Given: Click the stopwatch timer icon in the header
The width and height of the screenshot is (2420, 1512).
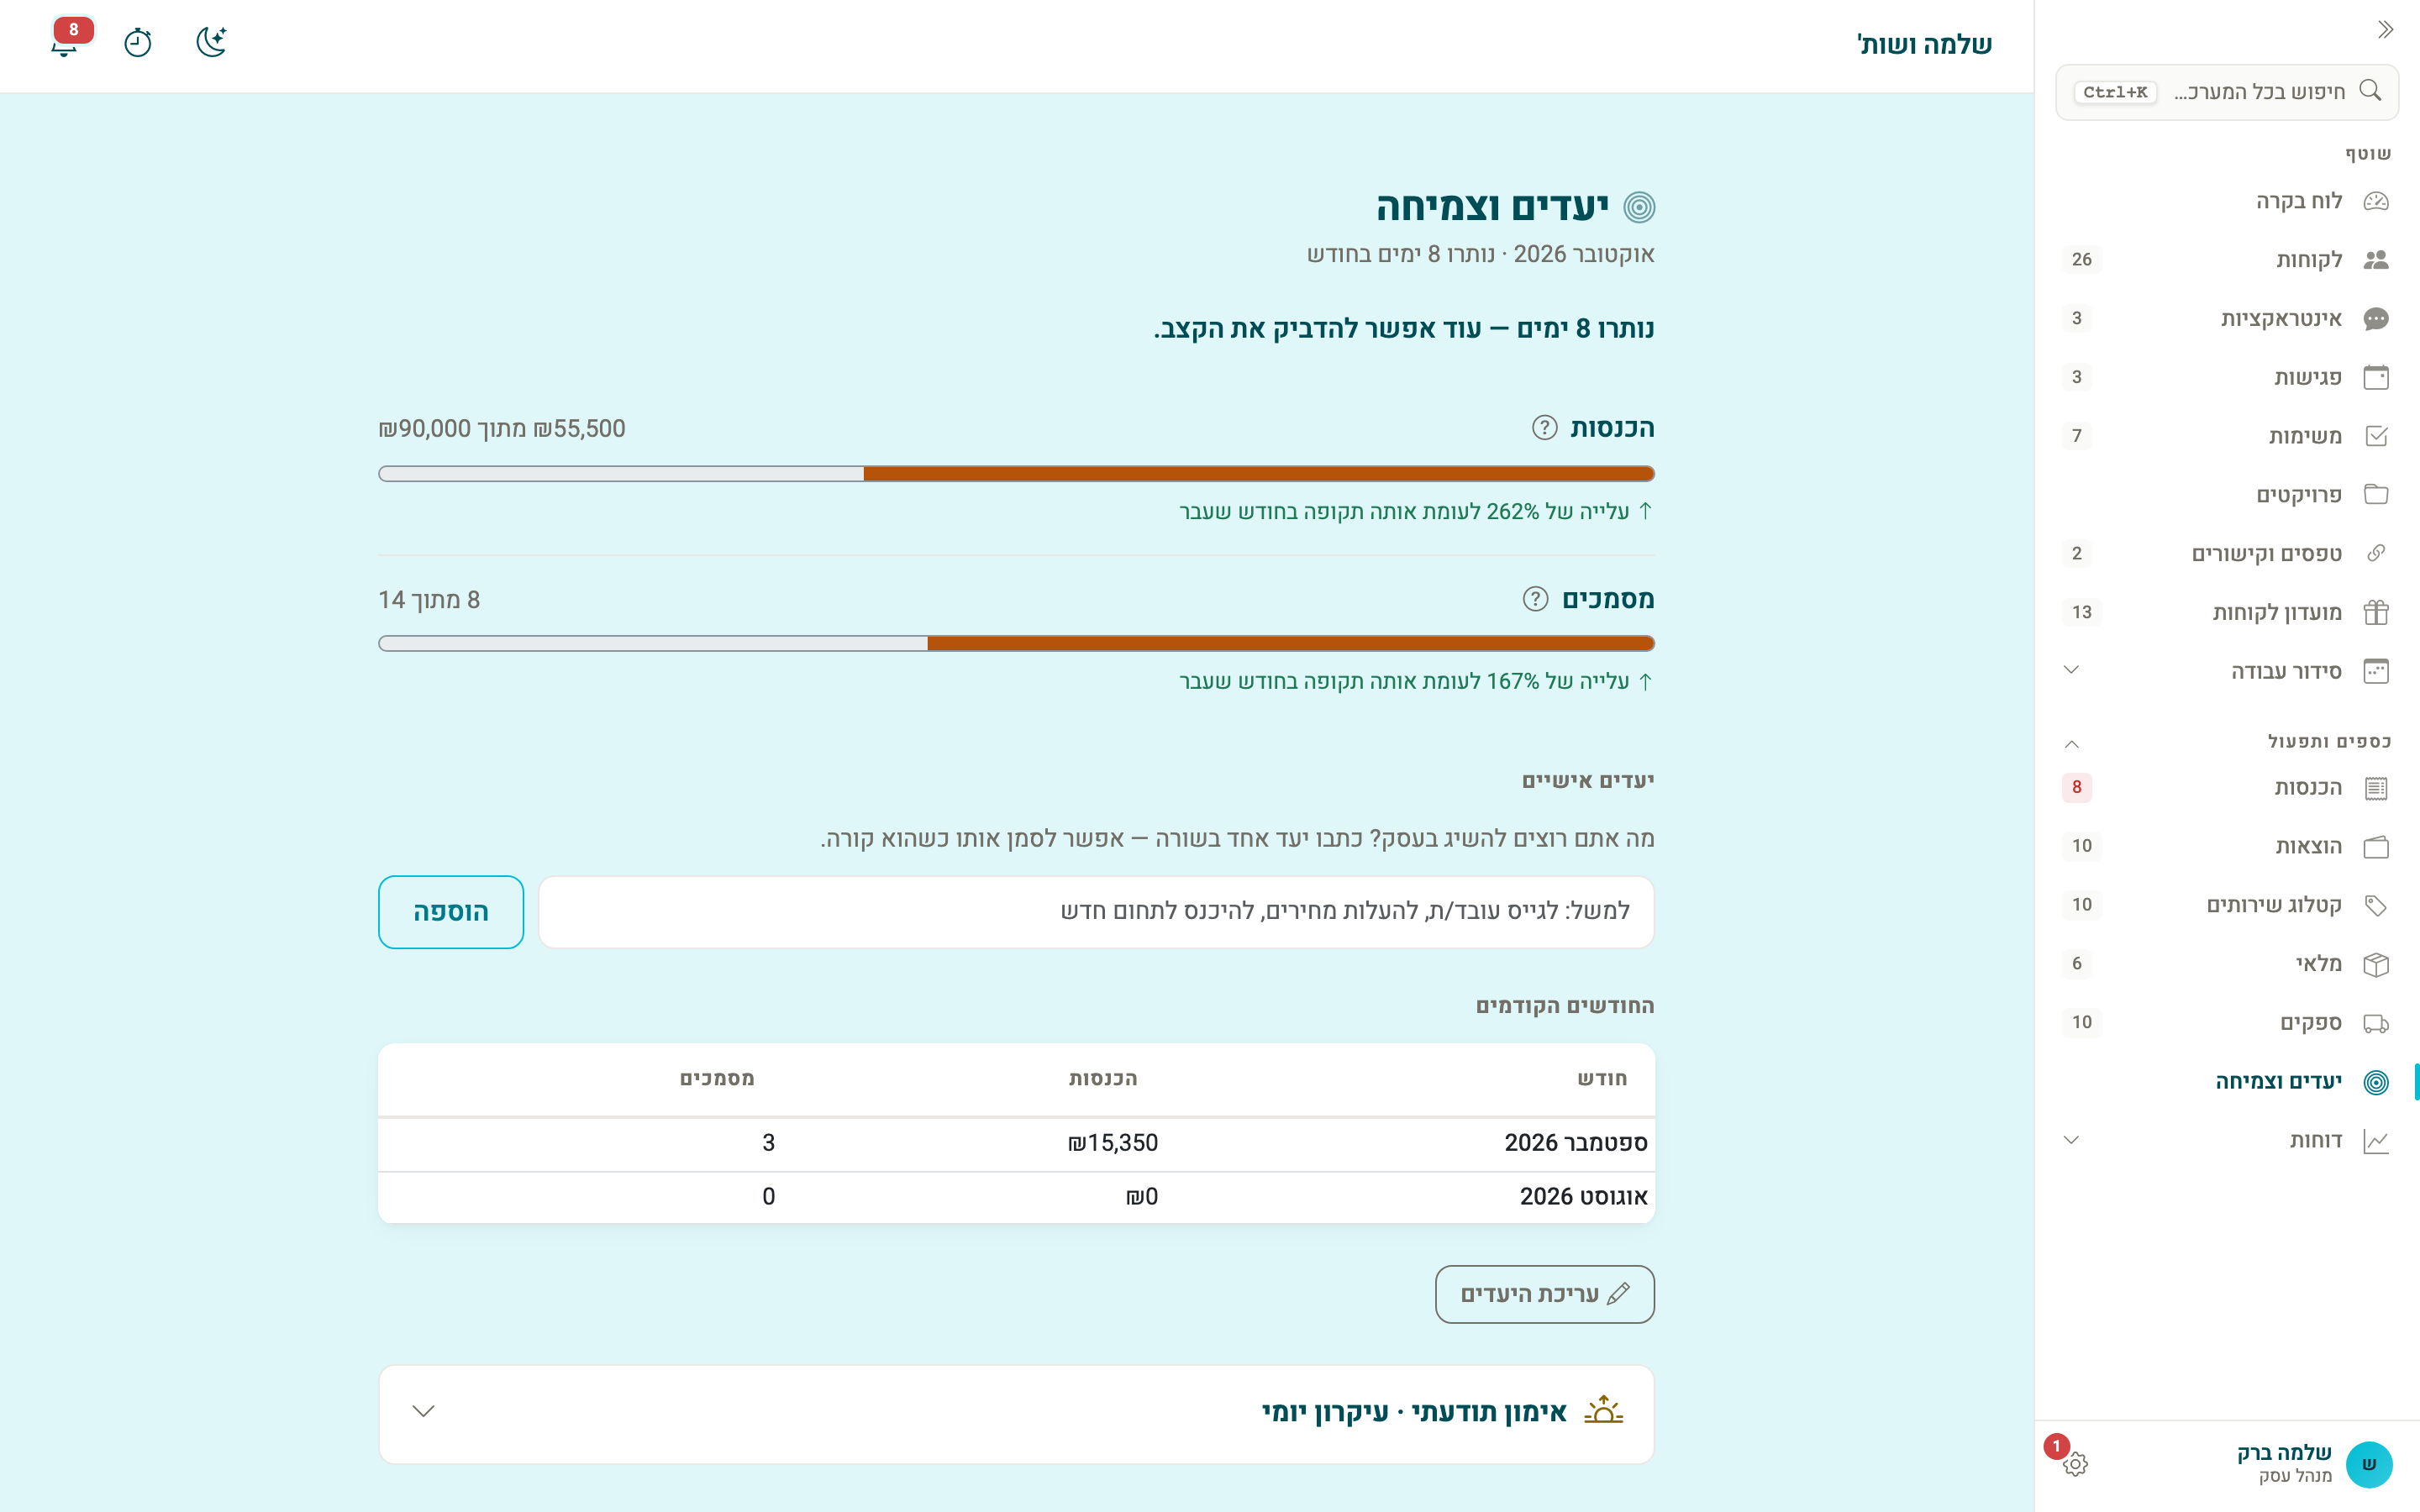Looking at the screenshot, I should pos(138,42).
